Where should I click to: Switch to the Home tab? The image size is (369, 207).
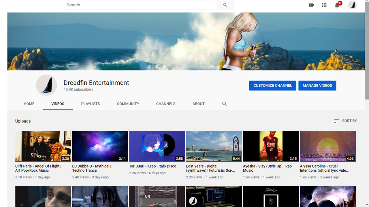[x=29, y=104]
